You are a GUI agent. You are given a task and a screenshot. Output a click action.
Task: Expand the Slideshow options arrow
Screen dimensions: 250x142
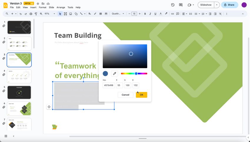coord(217,5)
